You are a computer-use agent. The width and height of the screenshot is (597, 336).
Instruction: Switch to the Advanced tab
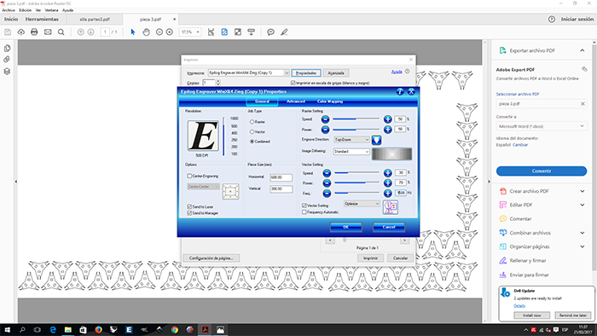pyautogui.click(x=296, y=101)
